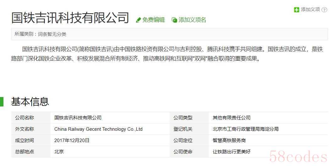Open the question mark help icon

pos(324,10)
